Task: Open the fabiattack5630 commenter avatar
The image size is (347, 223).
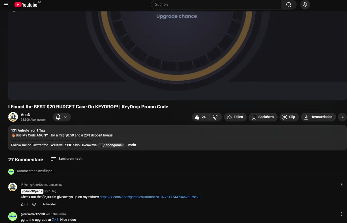Action: coord(13,216)
